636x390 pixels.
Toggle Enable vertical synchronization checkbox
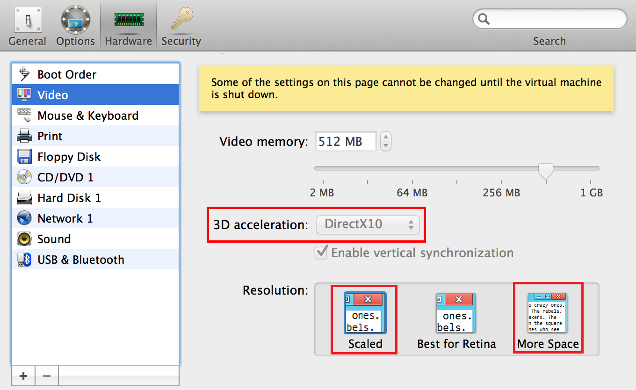[x=321, y=253]
